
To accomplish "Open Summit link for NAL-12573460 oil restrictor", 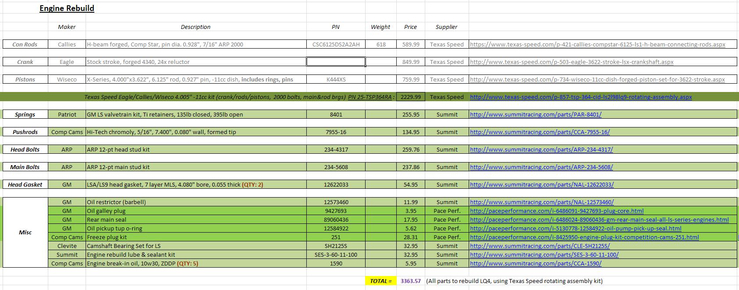I will [x=542, y=202].
